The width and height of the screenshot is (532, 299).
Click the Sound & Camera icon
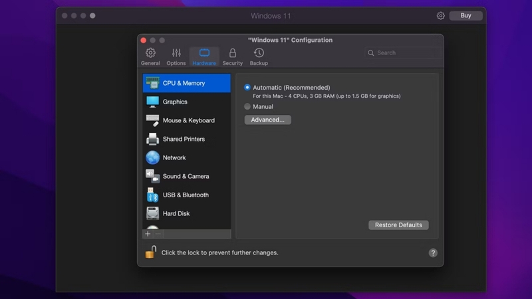pyautogui.click(x=153, y=176)
